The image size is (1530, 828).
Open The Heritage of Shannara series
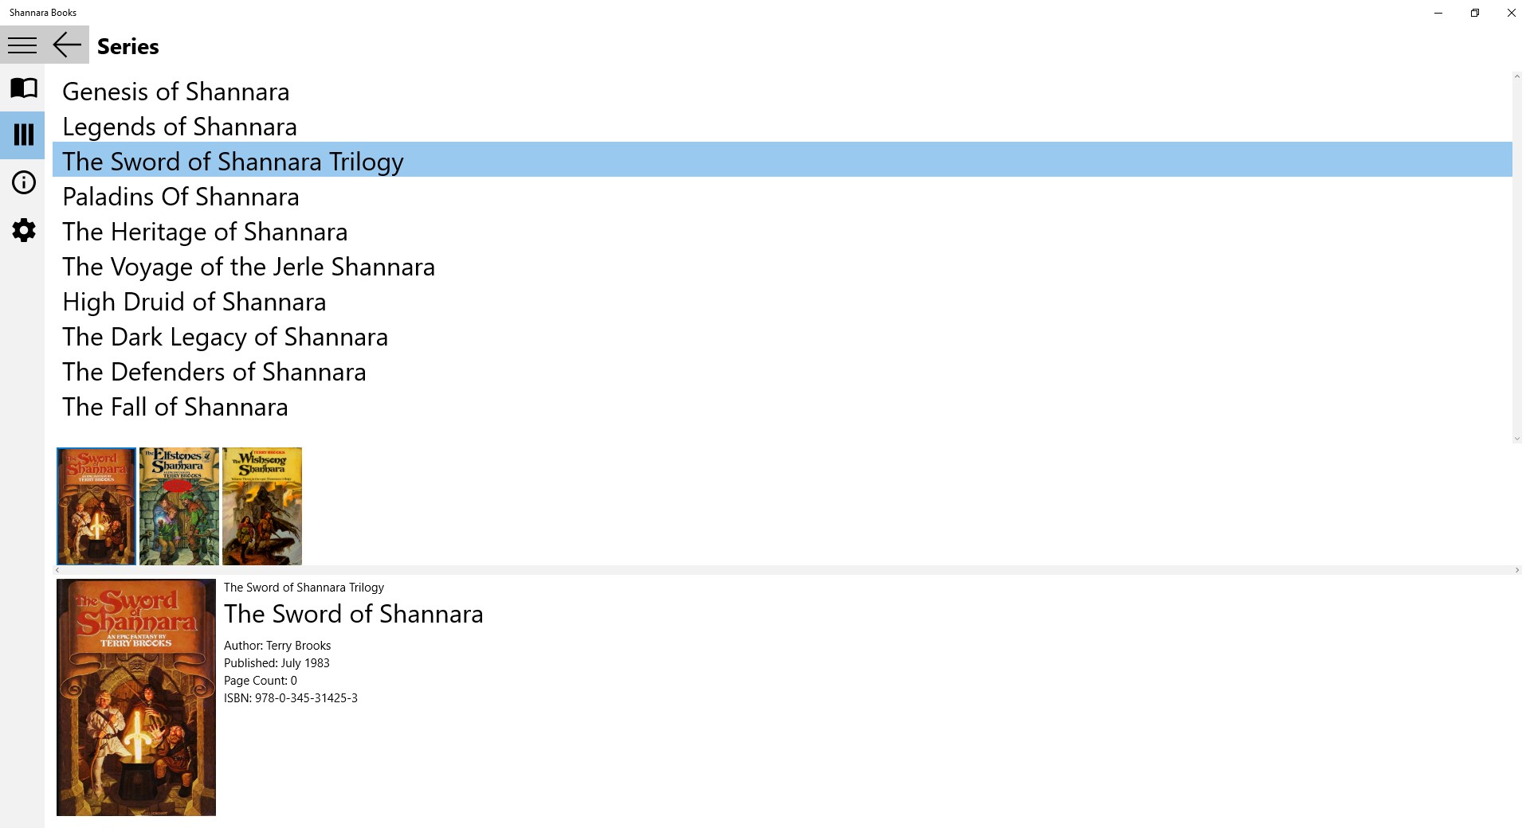[x=205, y=232]
